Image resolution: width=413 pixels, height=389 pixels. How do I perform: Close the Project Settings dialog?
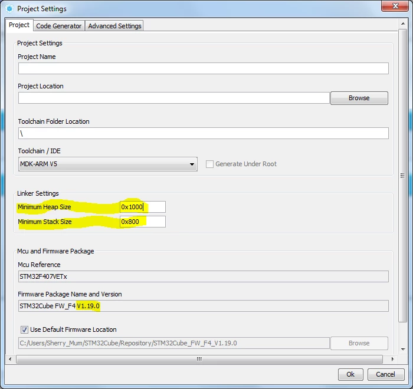coord(395,6)
